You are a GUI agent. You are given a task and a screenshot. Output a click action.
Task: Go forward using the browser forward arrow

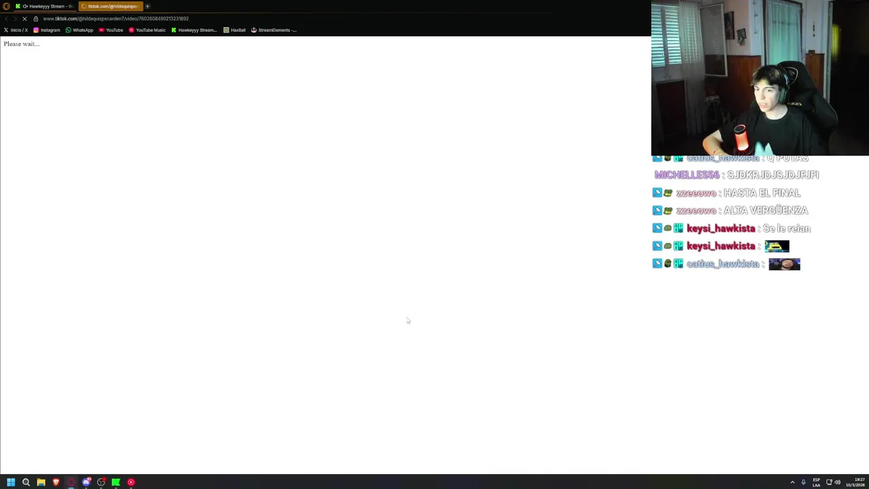tap(15, 18)
